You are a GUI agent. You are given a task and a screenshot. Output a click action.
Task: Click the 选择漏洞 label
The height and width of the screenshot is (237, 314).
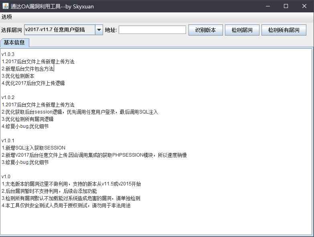(x=11, y=30)
